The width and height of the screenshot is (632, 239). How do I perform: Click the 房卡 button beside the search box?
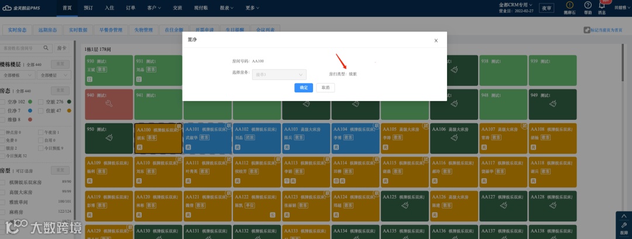61,48
